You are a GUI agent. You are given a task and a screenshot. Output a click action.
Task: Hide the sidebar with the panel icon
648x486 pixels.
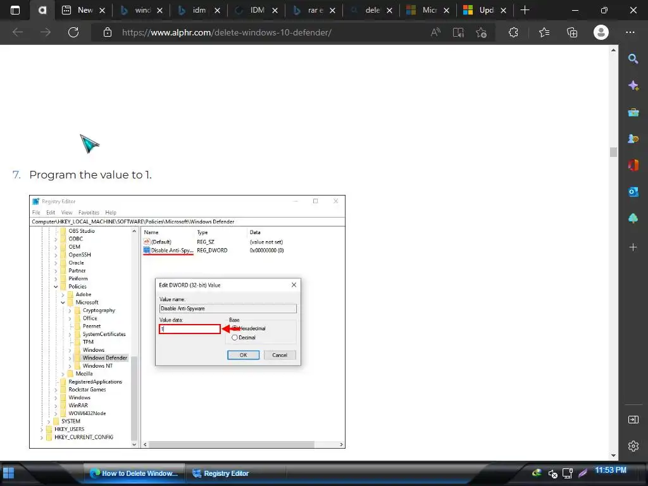[x=633, y=420]
